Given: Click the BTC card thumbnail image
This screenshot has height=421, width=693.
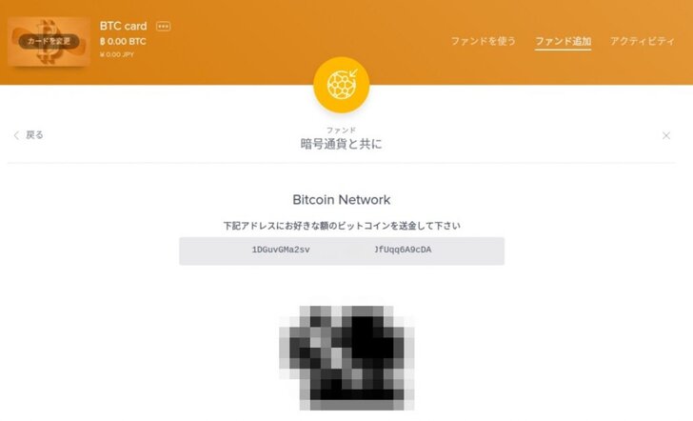Looking at the screenshot, I should point(49,42).
